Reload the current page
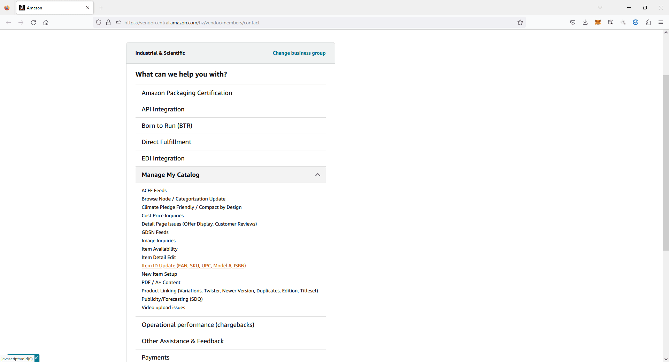669x362 pixels. [33, 23]
